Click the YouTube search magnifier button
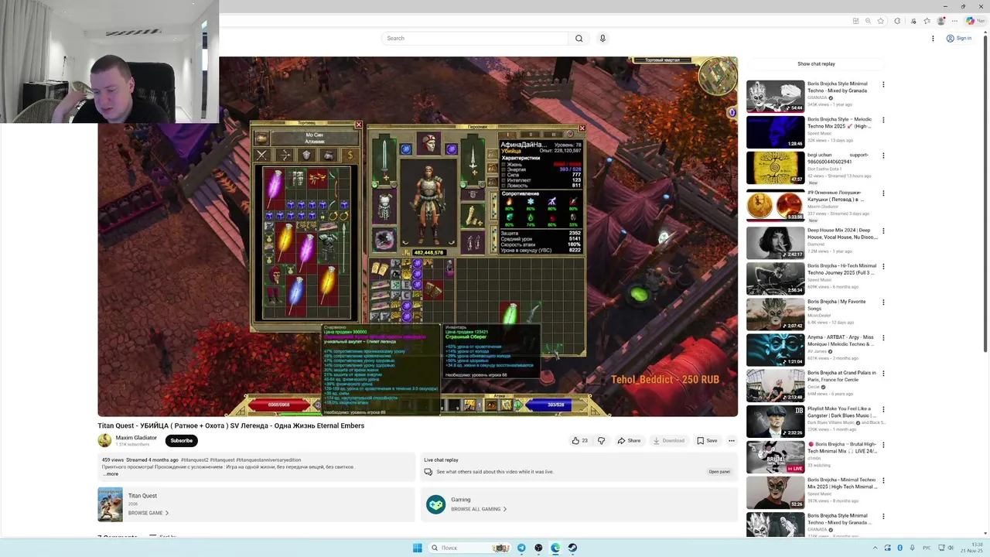The height and width of the screenshot is (557, 990). pyautogui.click(x=579, y=38)
